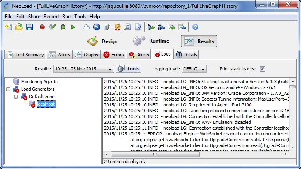Select Monitoring Agents in the tree
The image size is (301, 169).
coord(39,82)
